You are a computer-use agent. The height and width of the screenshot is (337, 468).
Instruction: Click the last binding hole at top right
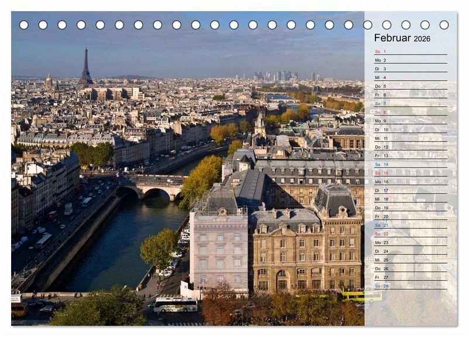(444, 25)
